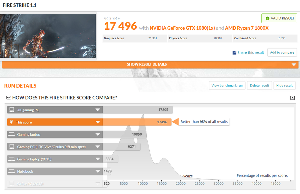This screenshot has width=300, height=194.
Task: Expand the This score dropdown arrow
Action: coord(98,122)
